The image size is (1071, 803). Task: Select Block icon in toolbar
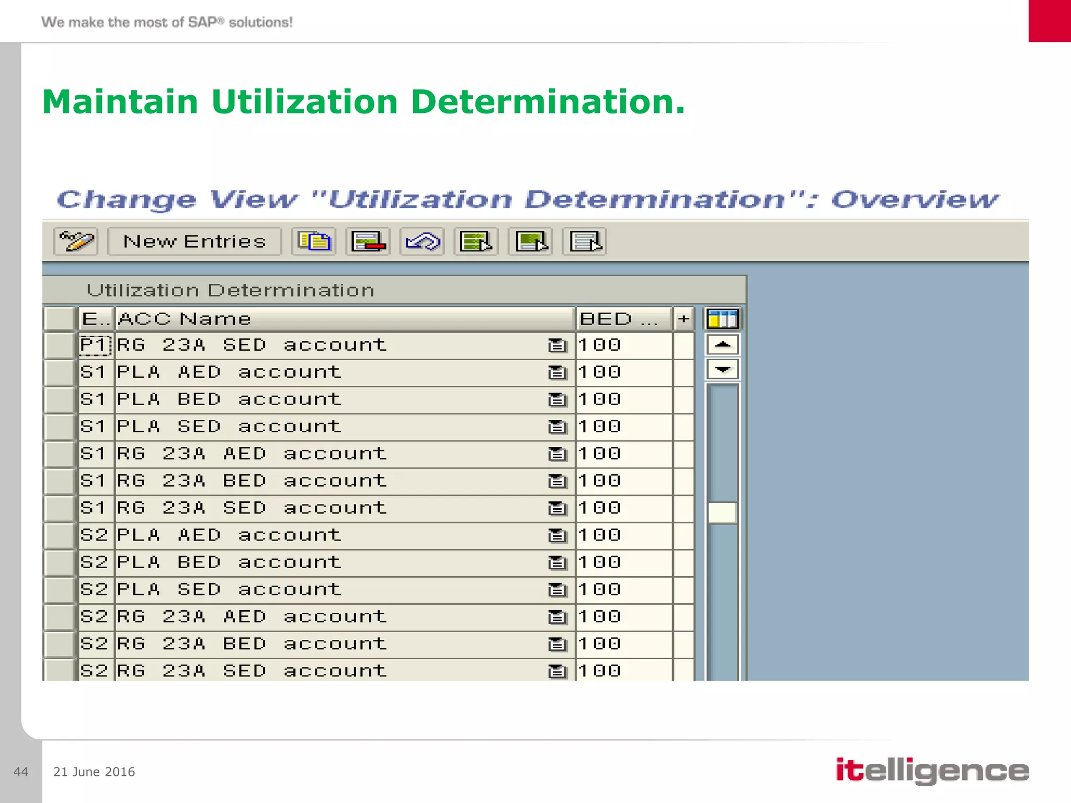tap(530, 242)
